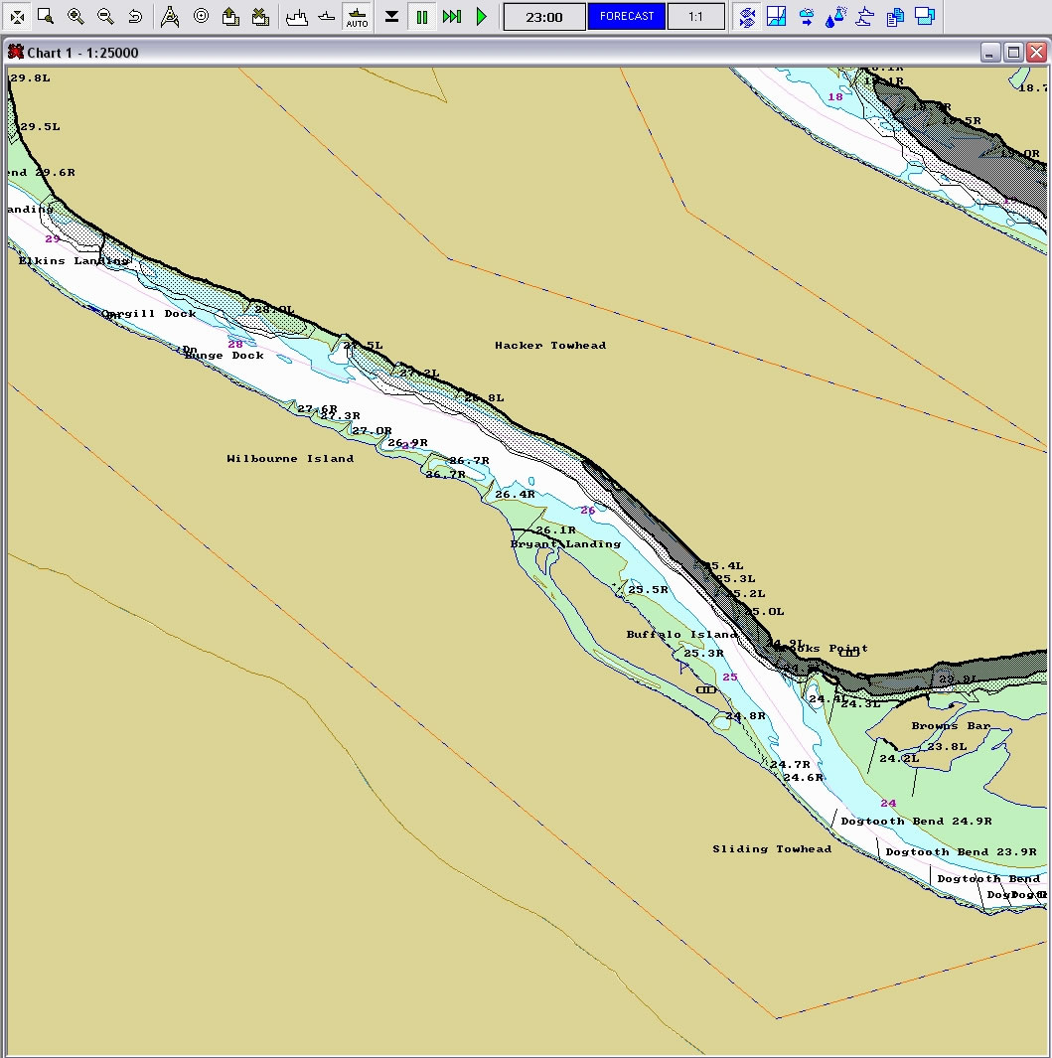Zoom out of the chart
This screenshot has height=1058, width=1052.
point(105,16)
